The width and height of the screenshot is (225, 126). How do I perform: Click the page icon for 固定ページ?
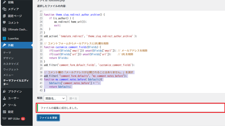[x=4, y=16]
